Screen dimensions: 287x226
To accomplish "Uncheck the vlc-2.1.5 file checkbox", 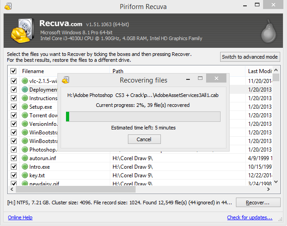I will pos(14,81).
